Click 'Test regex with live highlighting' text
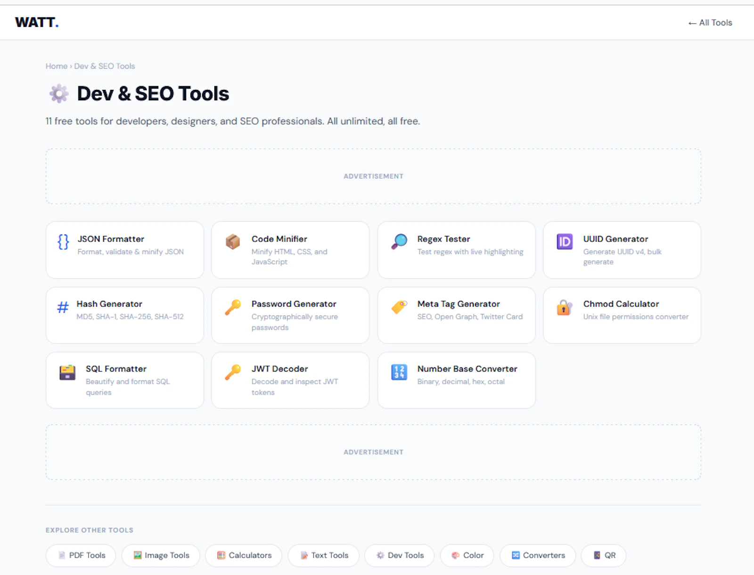The image size is (754, 575). [x=470, y=252]
